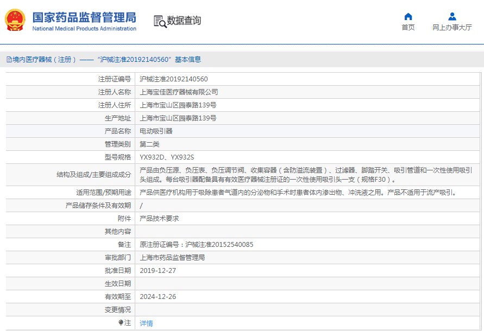
Task: Click the home icon above 首页
Action: [408, 16]
